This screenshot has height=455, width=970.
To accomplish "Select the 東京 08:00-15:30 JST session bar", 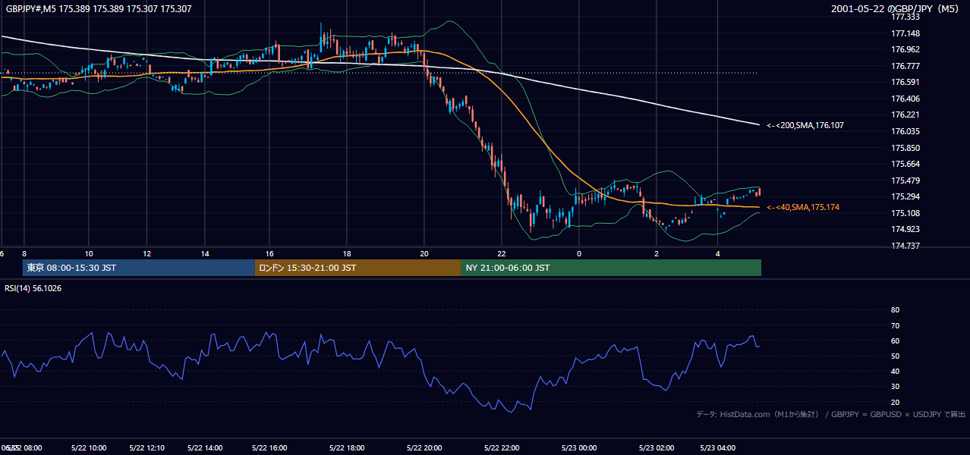I will coord(139,268).
